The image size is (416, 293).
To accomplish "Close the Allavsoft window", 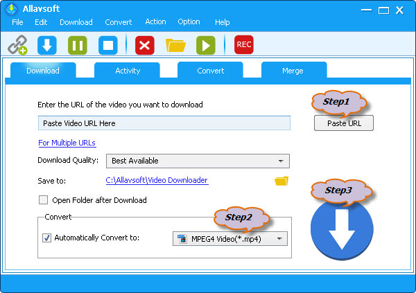I will [399, 10].
